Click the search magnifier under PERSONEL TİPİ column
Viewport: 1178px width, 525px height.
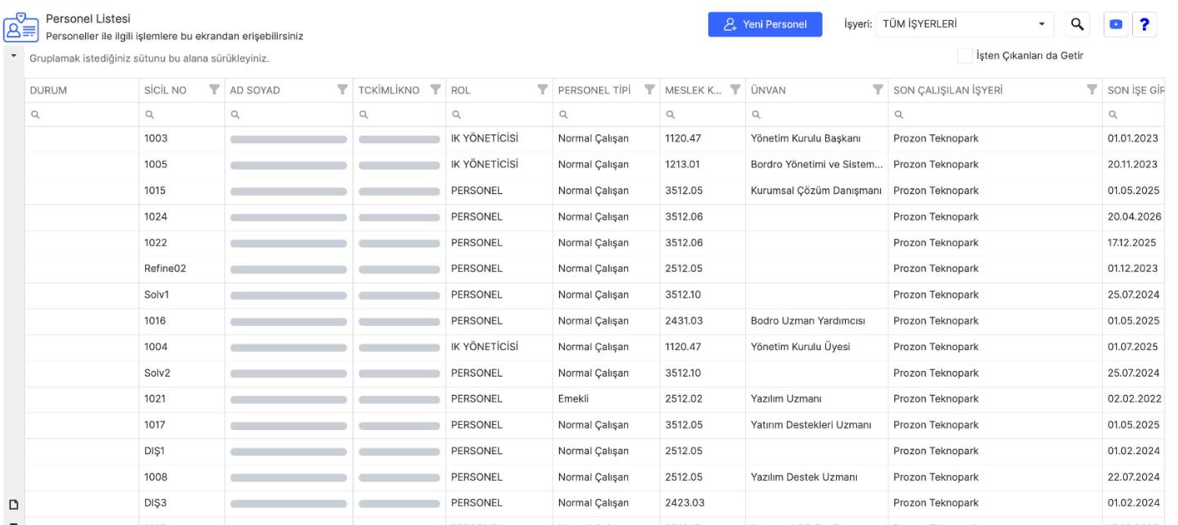(x=563, y=114)
